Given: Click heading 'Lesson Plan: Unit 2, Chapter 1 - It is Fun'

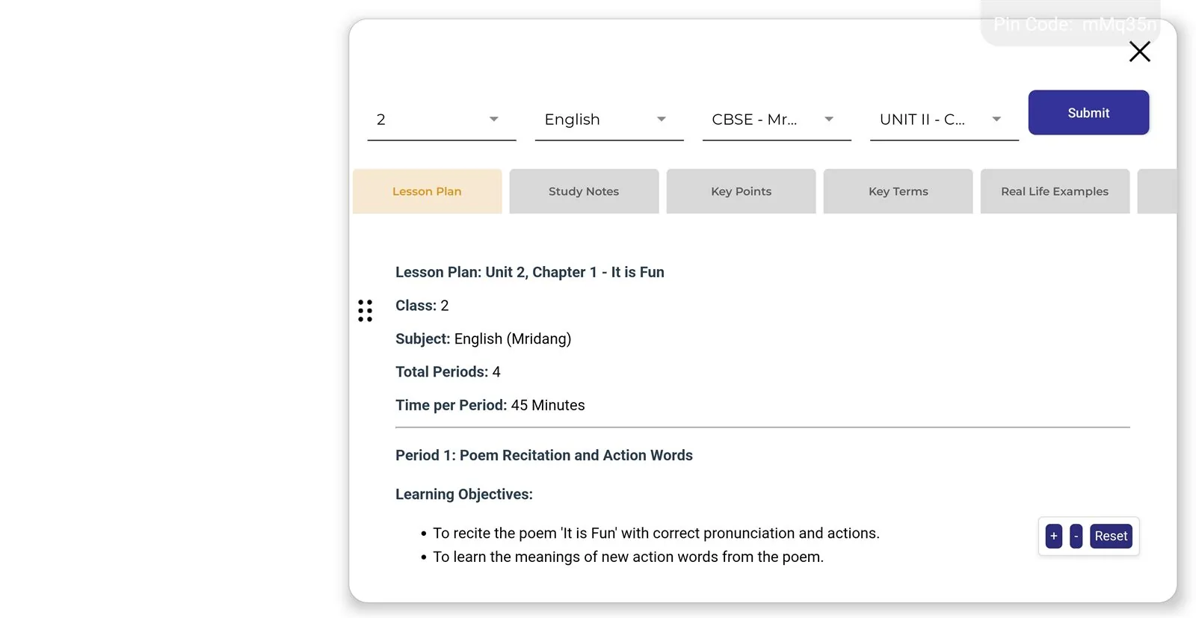Looking at the screenshot, I should point(530,272).
